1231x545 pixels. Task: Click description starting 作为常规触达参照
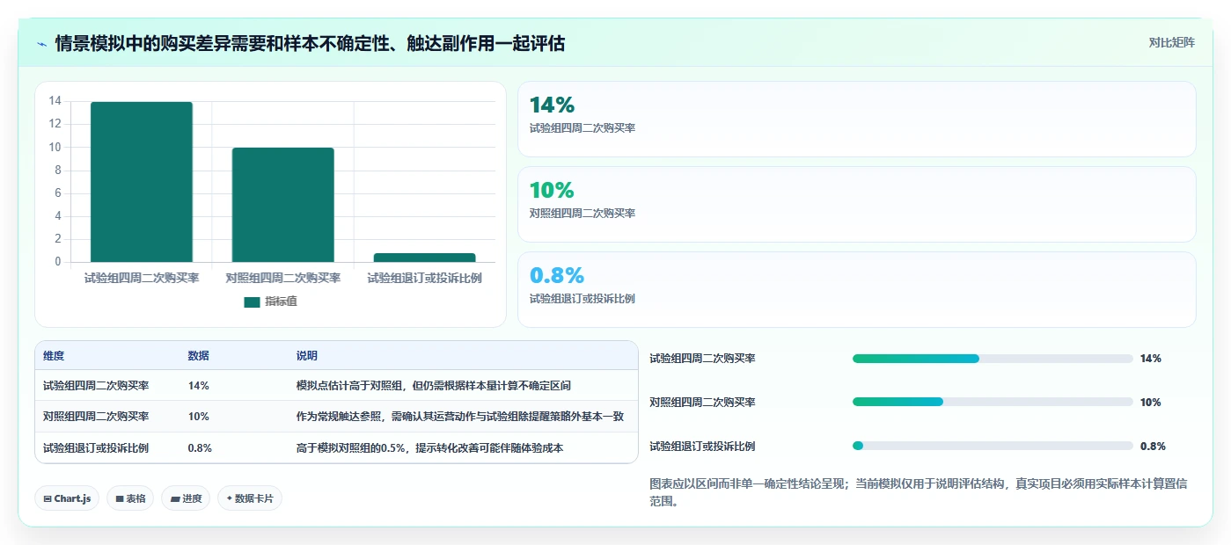tap(460, 417)
